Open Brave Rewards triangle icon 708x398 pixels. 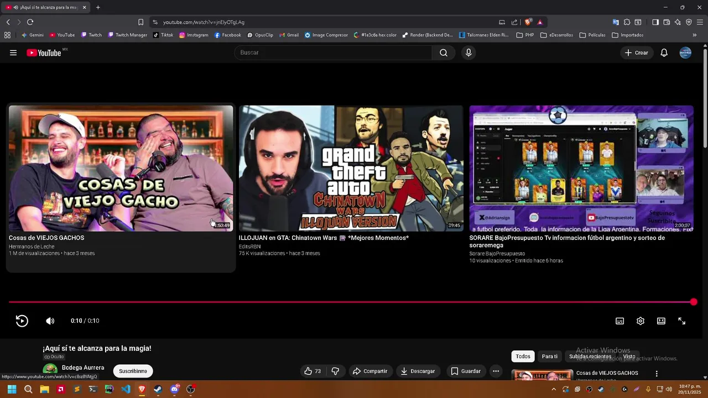[540, 22]
